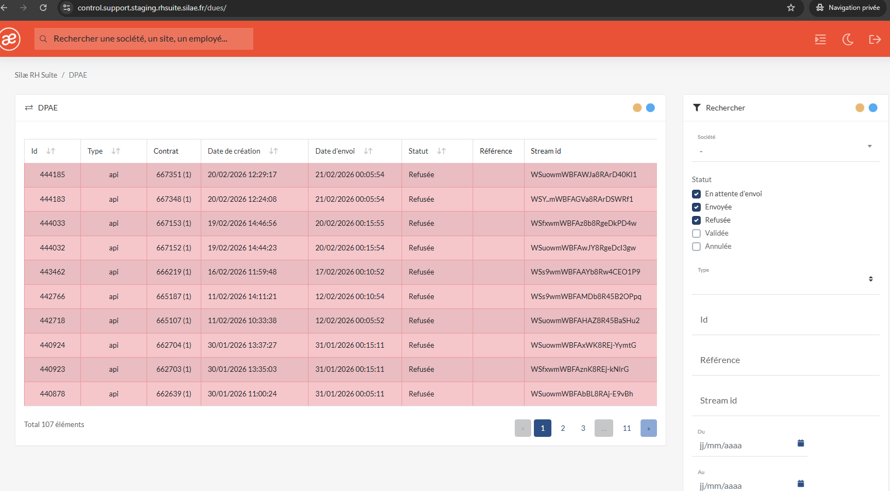
Task: Uncheck the En attente d'envoi checkbox
Action: tap(696, 194)
